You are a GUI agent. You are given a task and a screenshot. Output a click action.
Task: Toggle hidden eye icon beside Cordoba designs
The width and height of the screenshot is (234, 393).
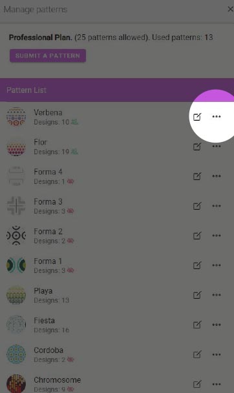coord(70,359)
